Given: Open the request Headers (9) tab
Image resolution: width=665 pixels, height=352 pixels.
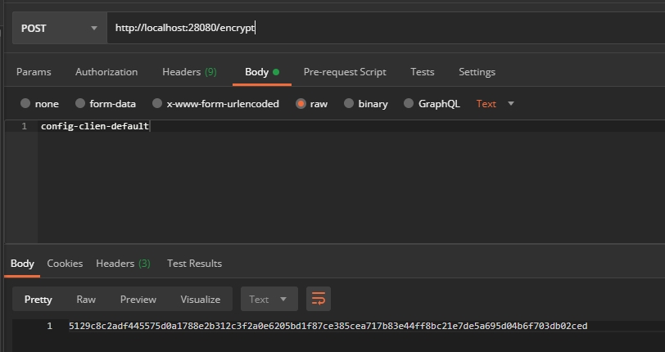Looking at the screenshot, I should tap(189, 72).
